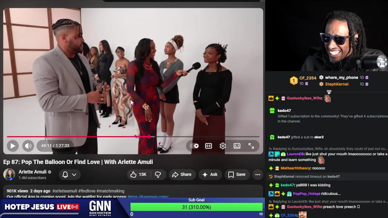388x218 pixels.
Task: Expand the leaderboard collapse handle
Action: [329, 92]
